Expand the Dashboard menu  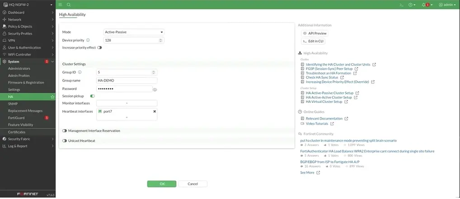(x=28, y=13)
